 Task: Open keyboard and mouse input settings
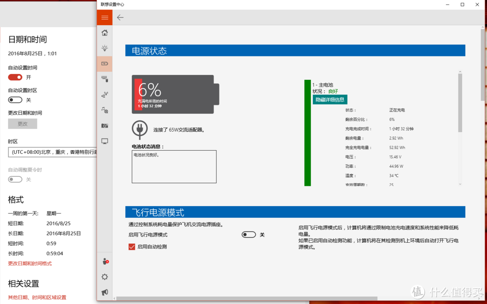(x=105, y=79)
